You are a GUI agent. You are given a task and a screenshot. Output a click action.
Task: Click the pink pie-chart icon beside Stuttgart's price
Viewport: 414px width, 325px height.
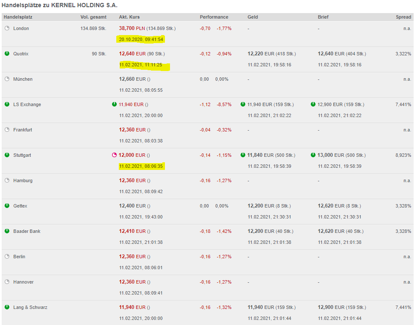coord(115,155)
